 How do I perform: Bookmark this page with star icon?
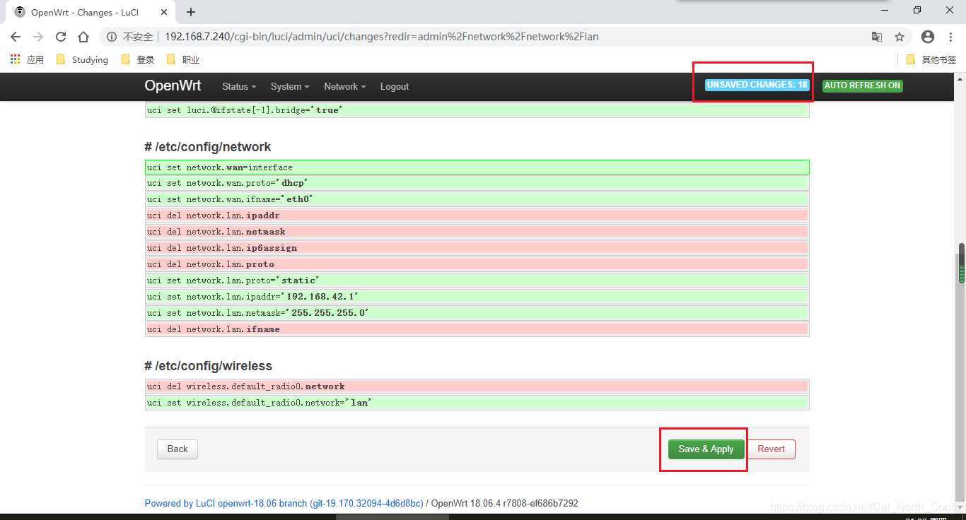point(900,37)
